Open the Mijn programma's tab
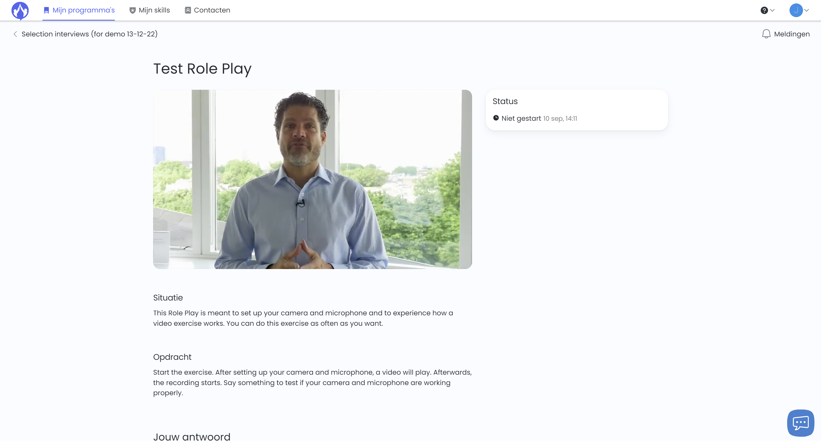821x441 pixels. (79, 10)
